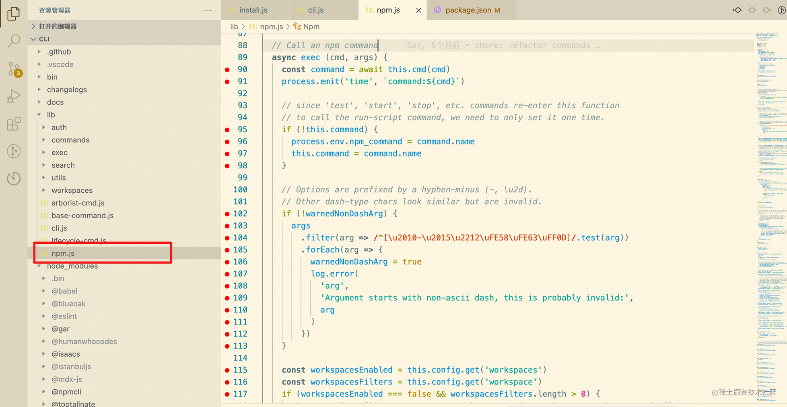Toggle breakpoint on line 91

pyautogui.click(x=227, y=82)
